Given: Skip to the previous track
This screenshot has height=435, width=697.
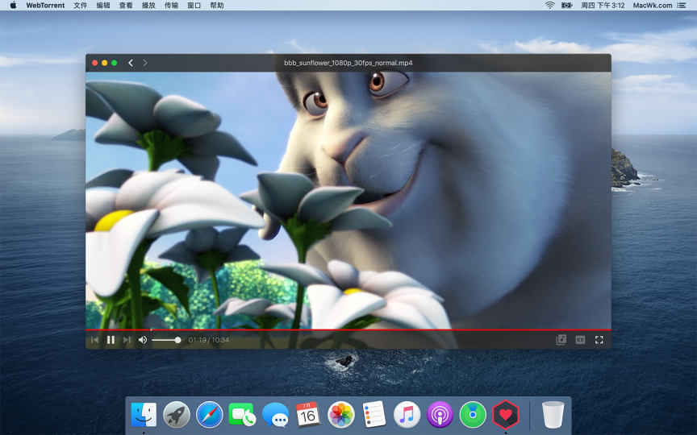Looking at the screenshot, I should click(x=94, y=340).
